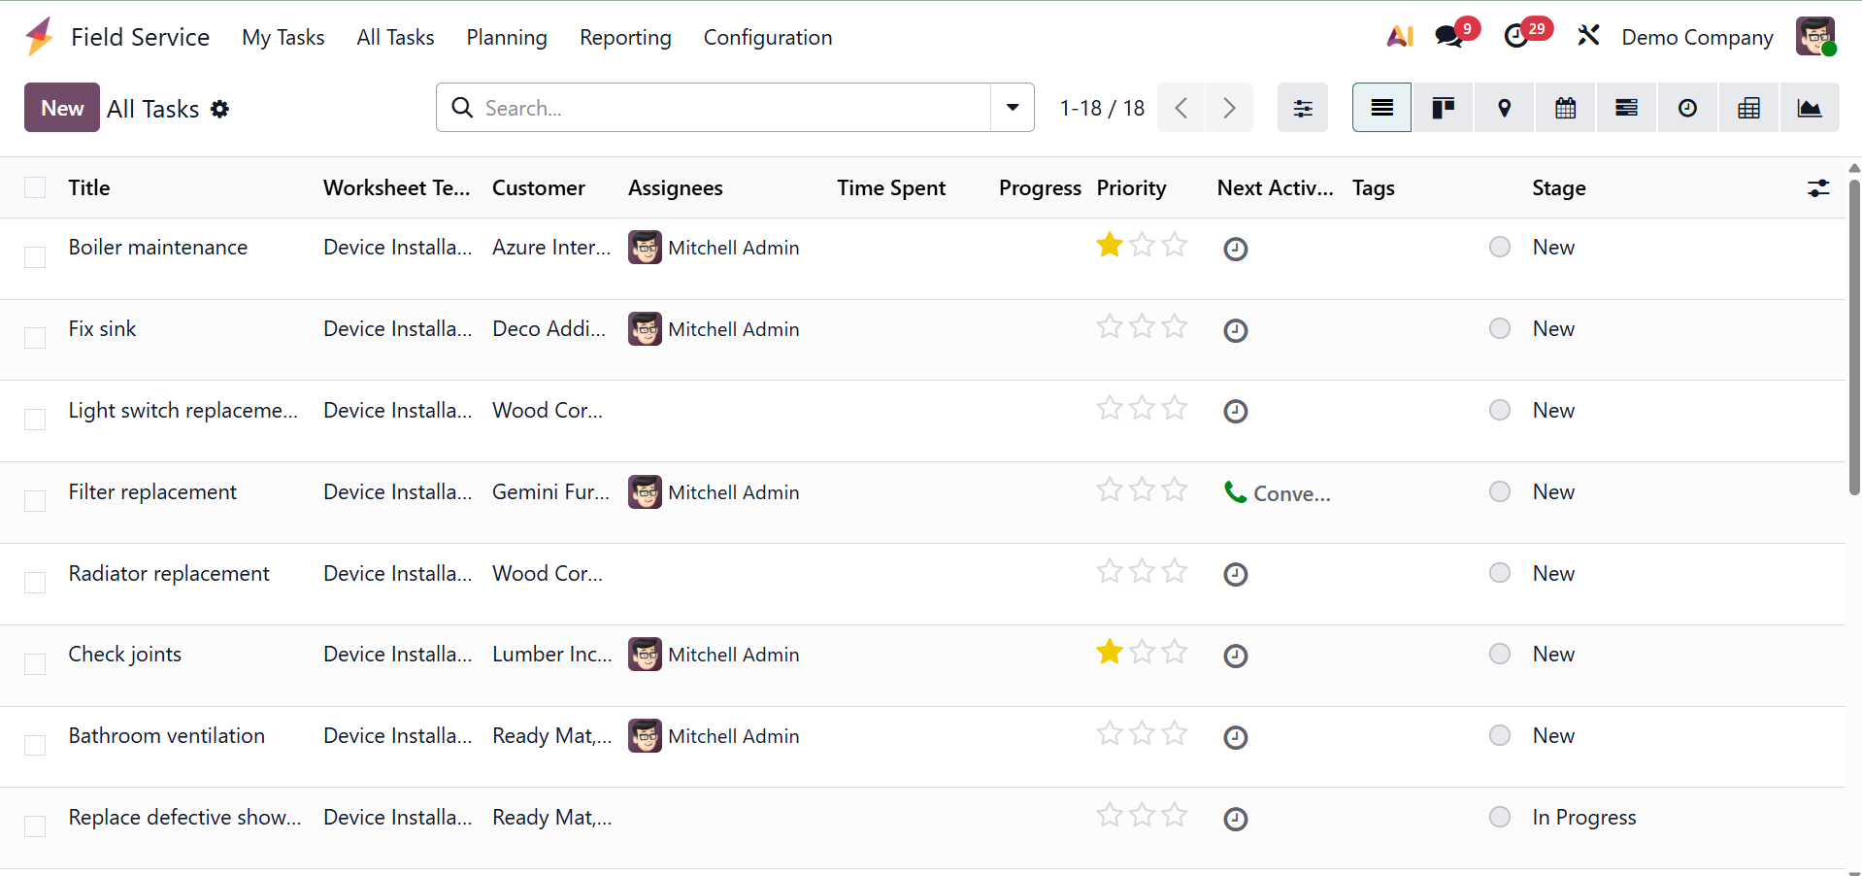Screen dimensions: 1862x876
Task: Open the Gantt view
Action: (1626, 108)
